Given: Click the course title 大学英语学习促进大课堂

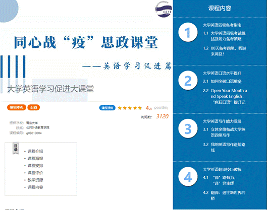Looking at the screenshot, I should tap(50, 89).
